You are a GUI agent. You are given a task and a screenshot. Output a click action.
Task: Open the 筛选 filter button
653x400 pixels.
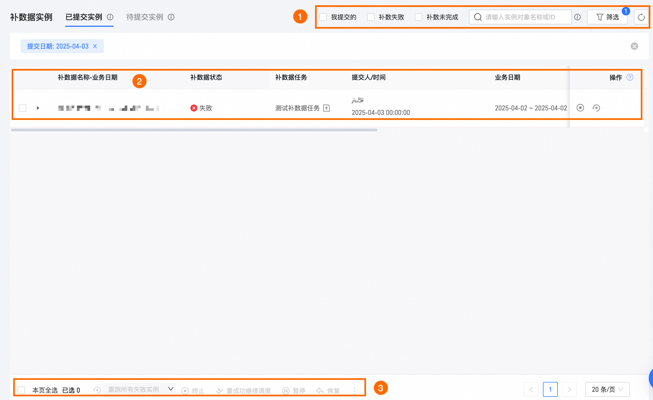click(607, 17)
